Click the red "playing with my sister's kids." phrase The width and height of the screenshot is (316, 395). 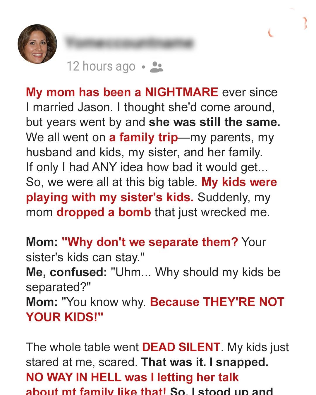pyautogui.click(x=110, y=197)
